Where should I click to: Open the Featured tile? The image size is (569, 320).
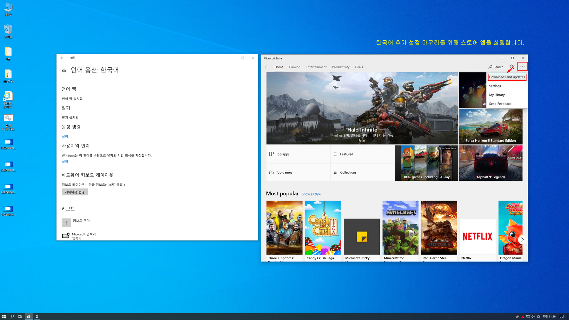[x=362, y=154]
